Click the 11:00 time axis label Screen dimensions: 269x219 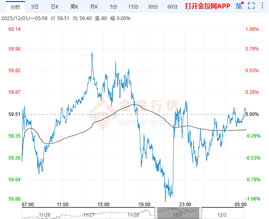pyautogui.click(x=63, y=205)
